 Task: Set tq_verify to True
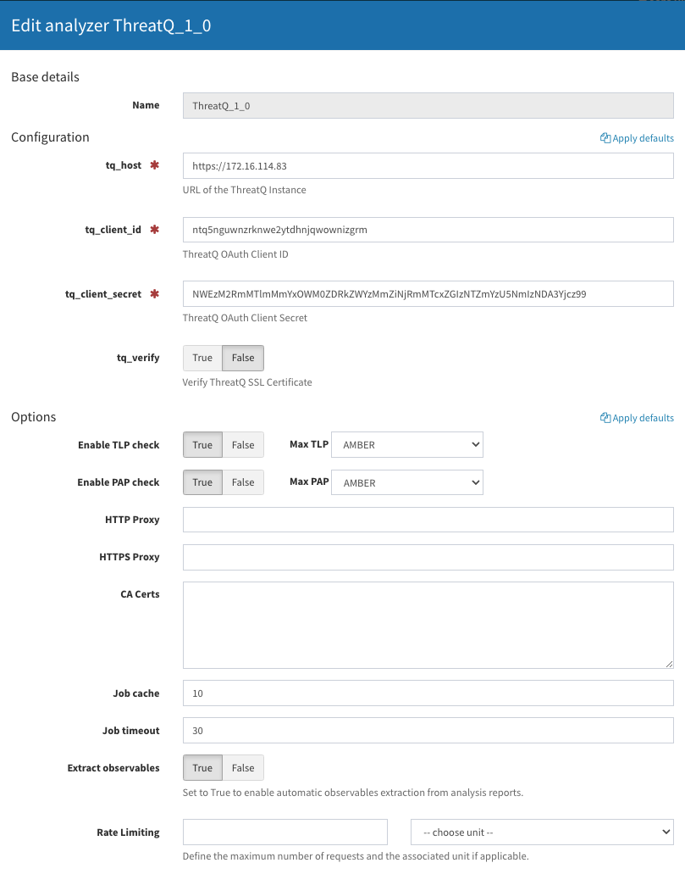(202, 358)
